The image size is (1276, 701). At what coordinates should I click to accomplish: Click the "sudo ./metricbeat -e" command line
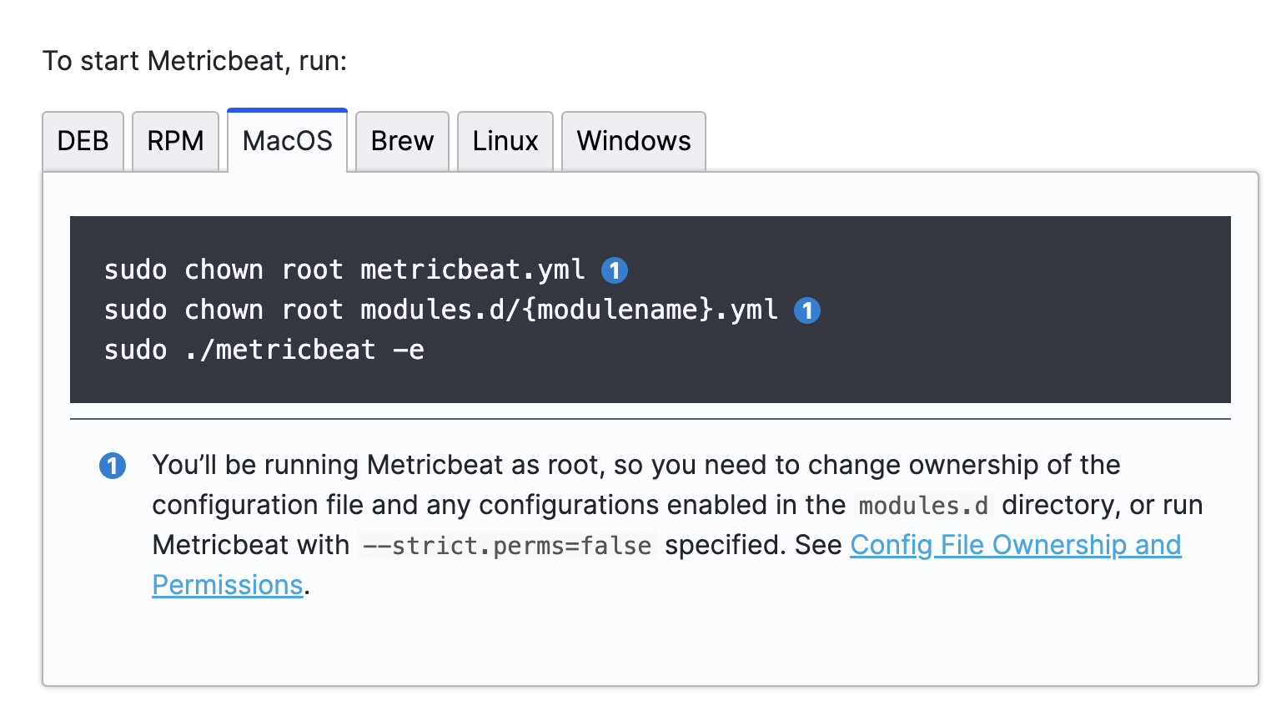click(264, 350)
